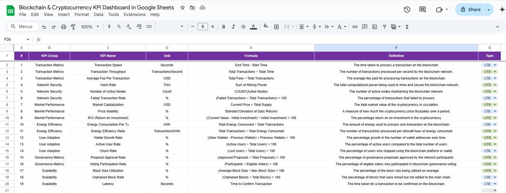Toggle strikethrough formatting
506x193 pixels.
(x=243, y=26)
